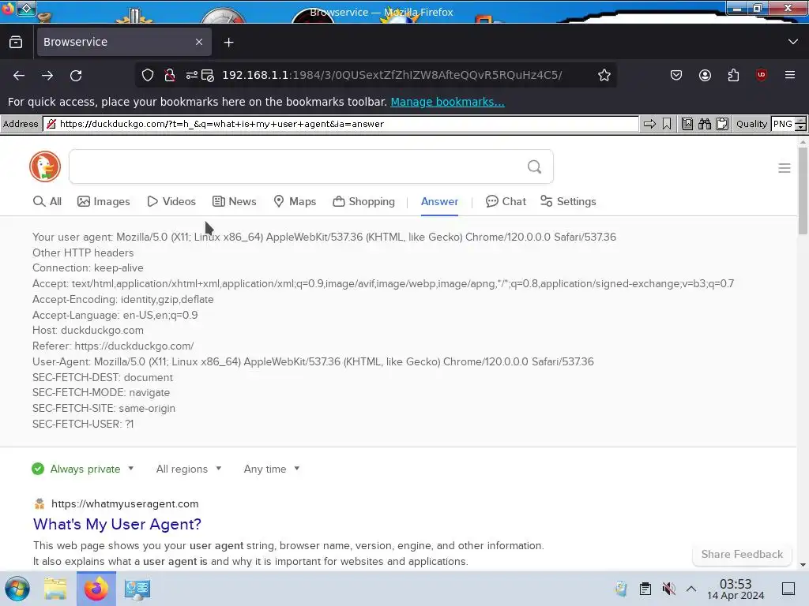Image resolution: width=809 pixels, height=606 pixels.
Task: Open the tracking protection shield icon
Action: (148, 75)
